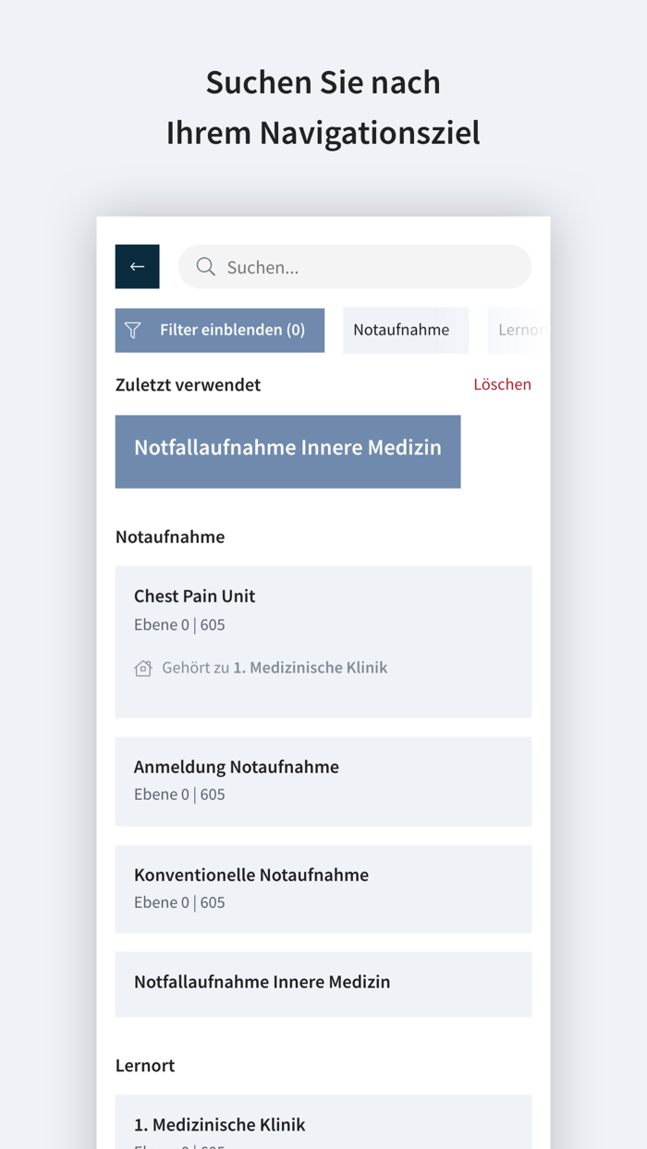Click the filter funnel icon
The height and width of the screenshot is (1149, 647).
click(132, 330)
